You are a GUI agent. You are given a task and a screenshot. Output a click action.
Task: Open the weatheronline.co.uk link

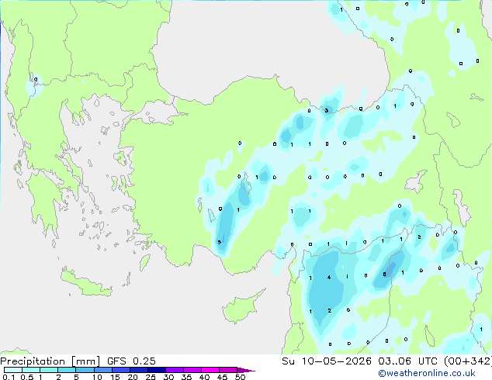pyautogui.click(x=426, y=373)
